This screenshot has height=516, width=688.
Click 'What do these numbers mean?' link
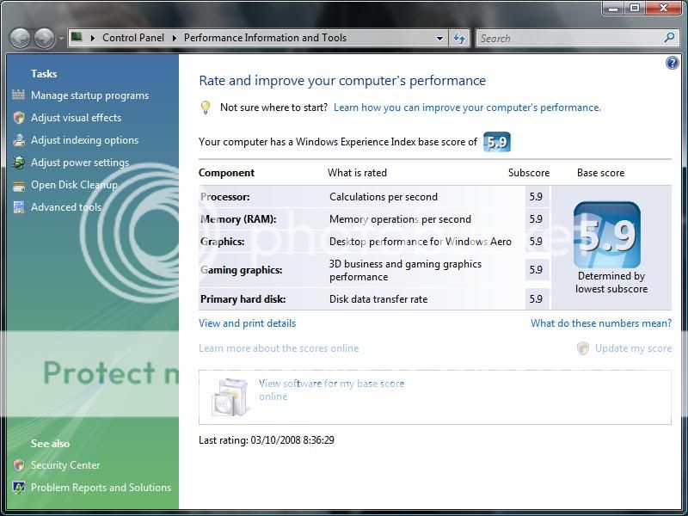[x=600, y=323]
